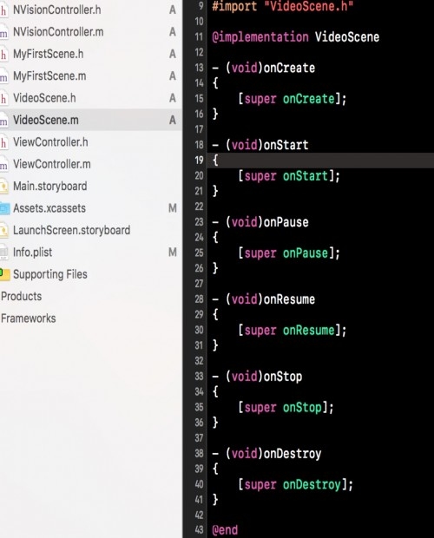Select the MyFirstScene.m file
434x538 pixels.
coord(49,75)
